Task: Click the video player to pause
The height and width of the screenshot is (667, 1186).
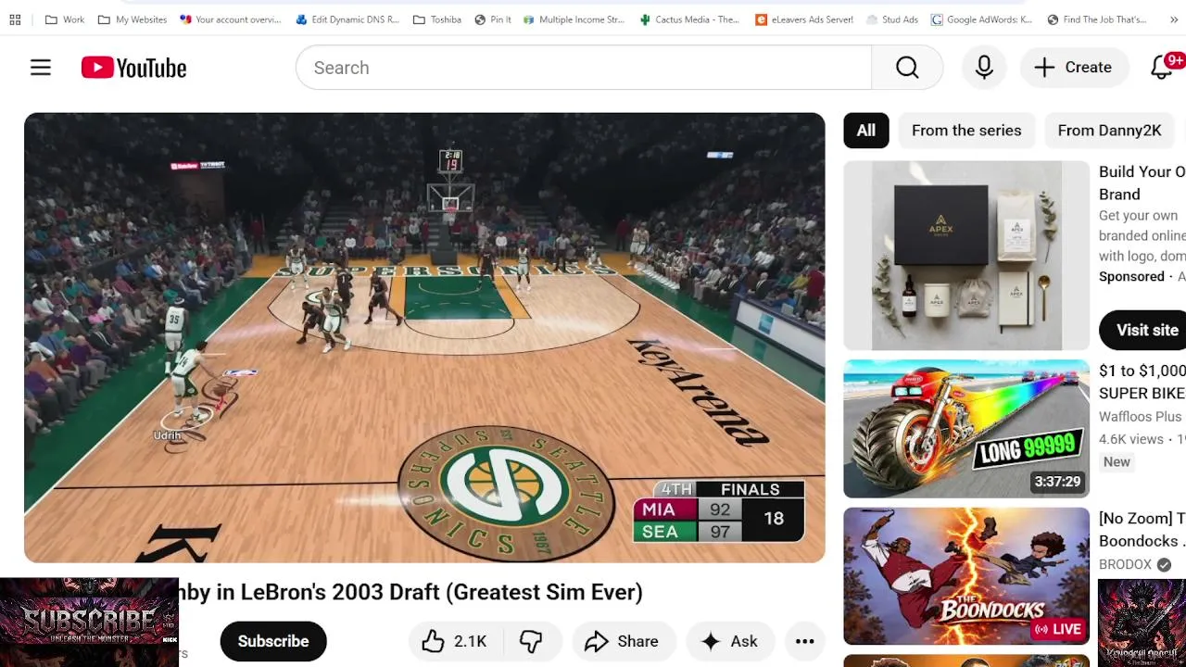Action: tap(424, 337)
